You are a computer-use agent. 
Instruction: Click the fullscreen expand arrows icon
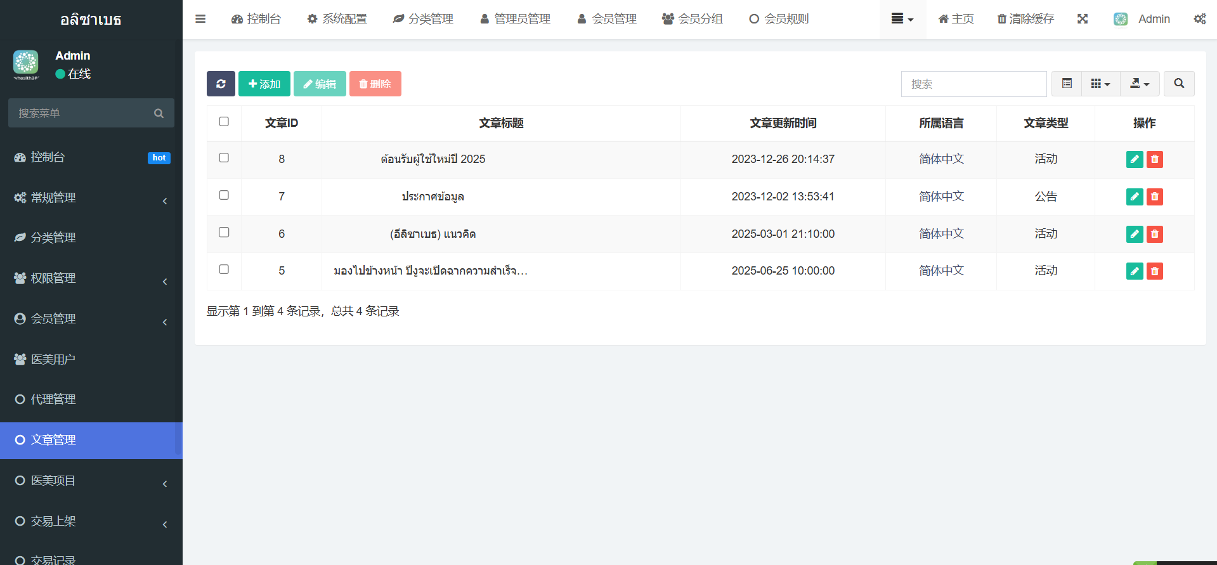[x=1083, y=19]
